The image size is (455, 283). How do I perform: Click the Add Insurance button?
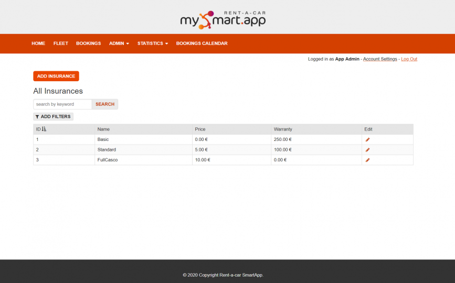pos(56,76)
